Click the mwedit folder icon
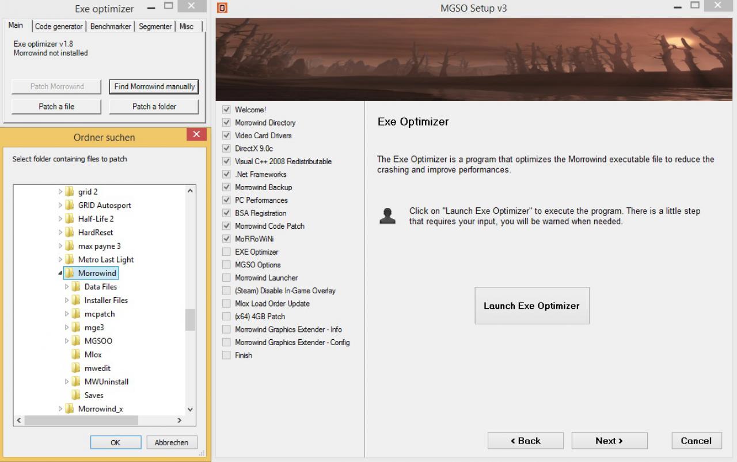The image size is (737, 462). coord(76,368)
